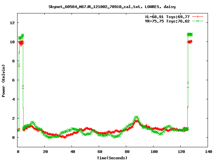Click the y-axis tick label 4
Screen dimensions: 215x161
point(13,99)
